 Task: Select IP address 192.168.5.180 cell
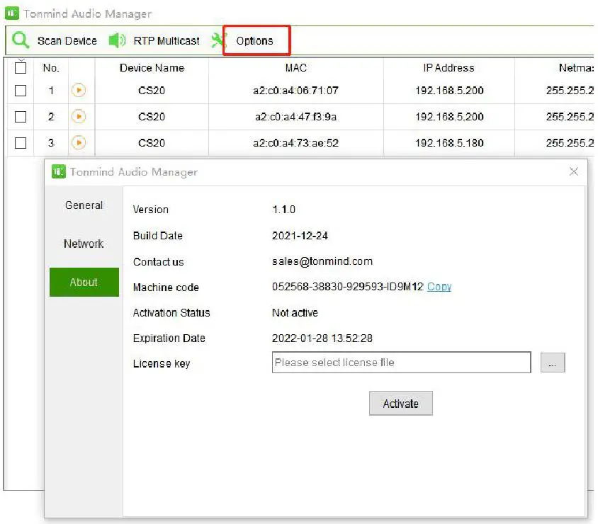point(449,143)
